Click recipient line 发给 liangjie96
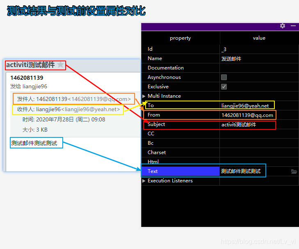The height and width of the screenshot is (249, 299). tap(29, 87)
